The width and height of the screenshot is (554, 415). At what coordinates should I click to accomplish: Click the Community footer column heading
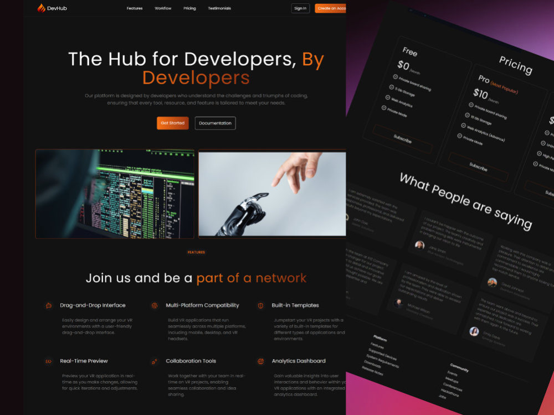(460, 367)
